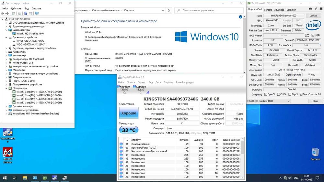Viewport: 324px width, 182px height.
Task: Open Task View on taskbar
Action: click(15, 178)
